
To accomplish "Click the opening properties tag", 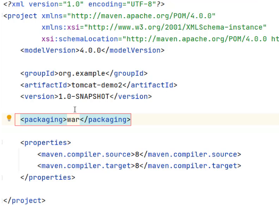I will pyautogui.click(x=45, y=143).
